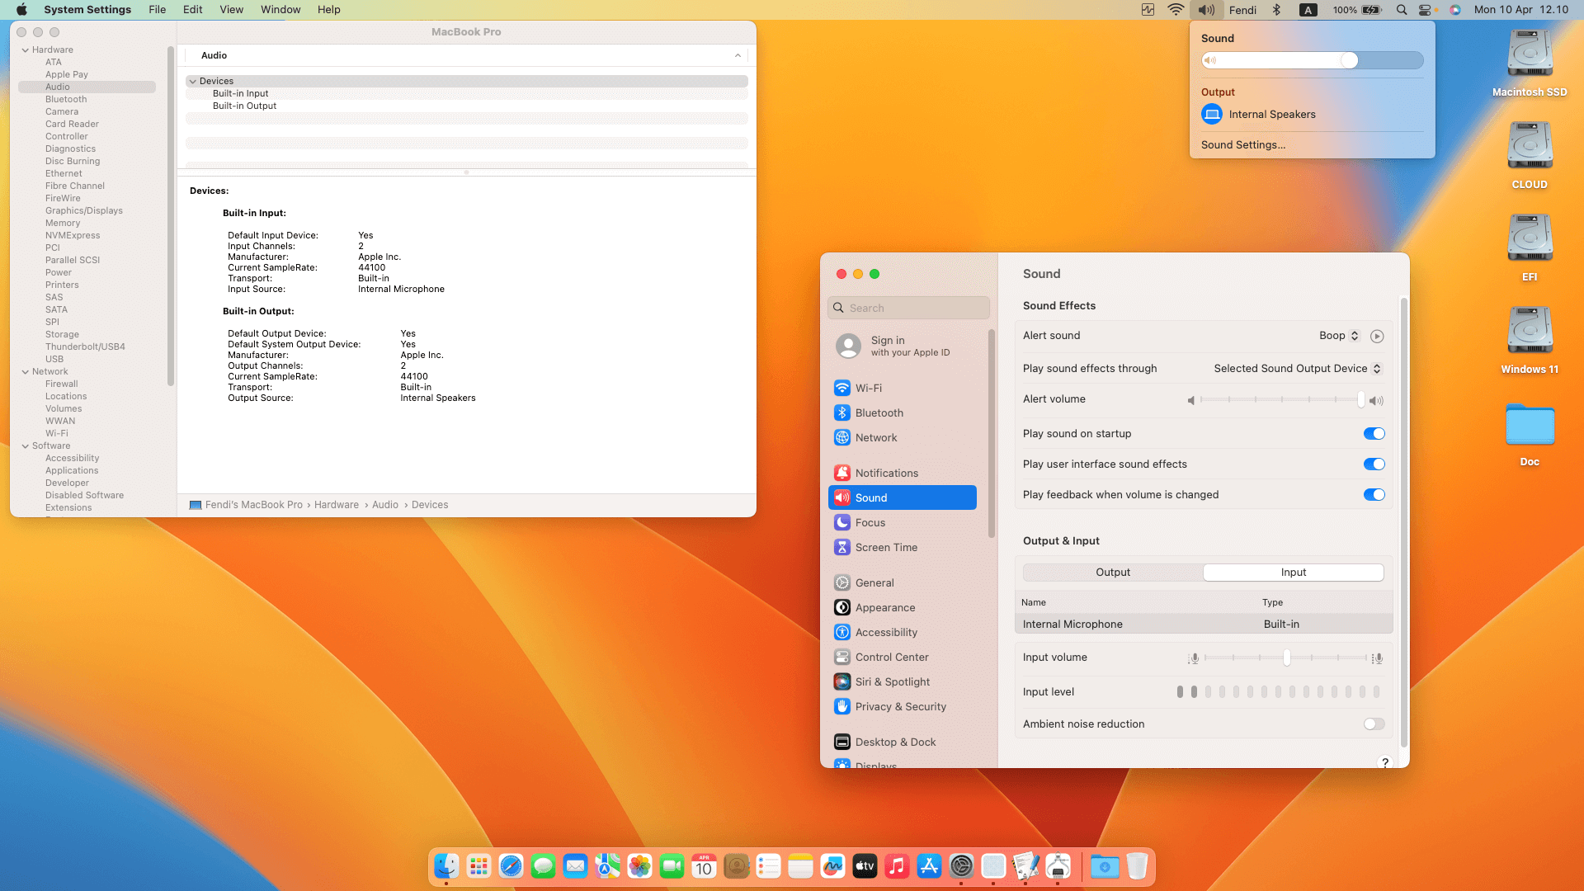Disable feedback when volume is changed

point(1374,495)
